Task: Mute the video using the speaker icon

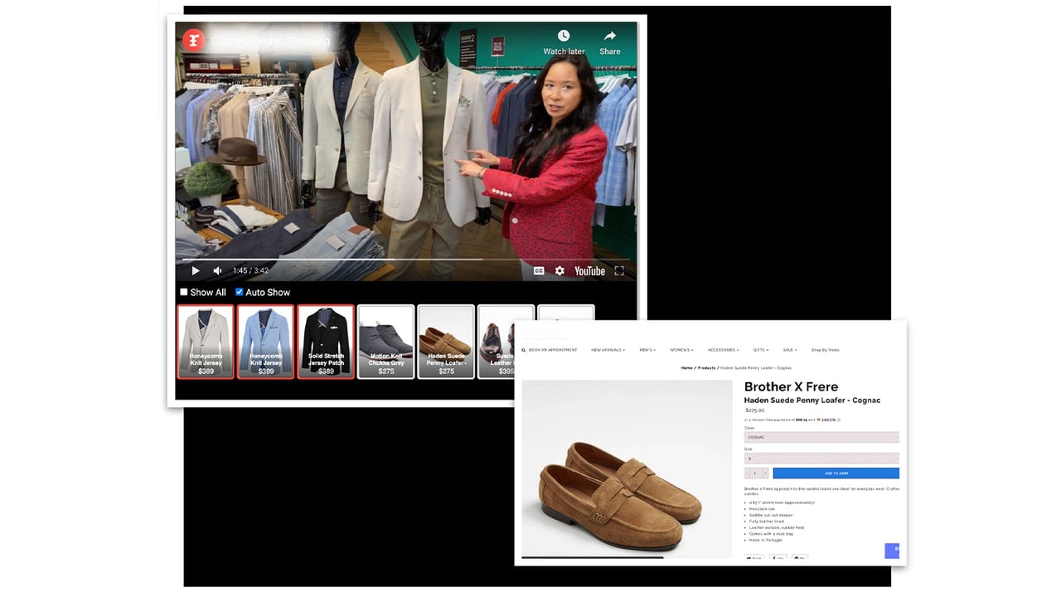Action: 217,270
